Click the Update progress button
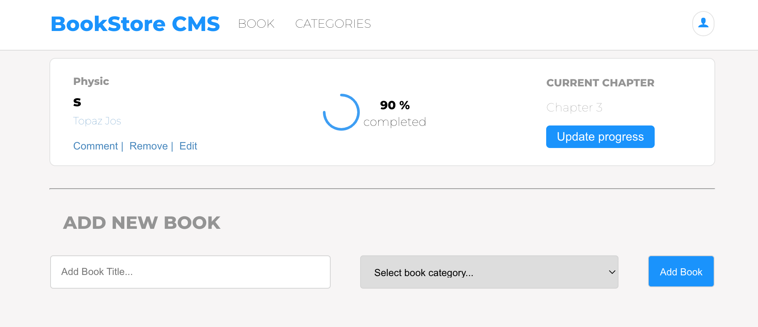The width and height of the screenshot is (758, 327). pyautogui.click(x=600, y=137)
